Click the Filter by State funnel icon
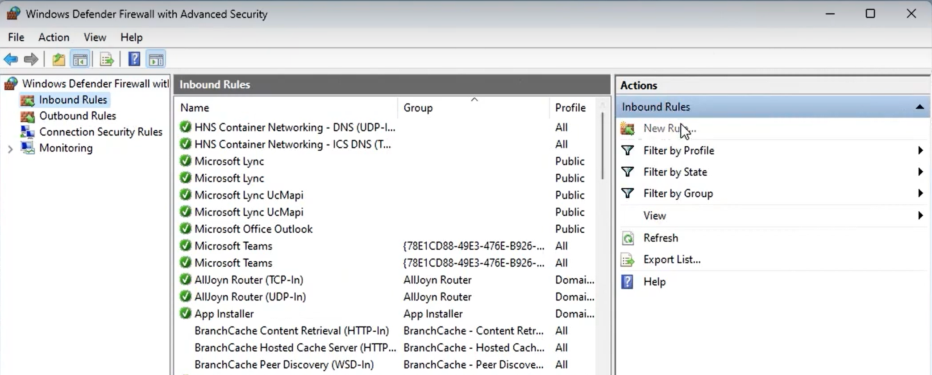Image resolution: width=932 pixels, height=375 pixels. coord(628,172)
